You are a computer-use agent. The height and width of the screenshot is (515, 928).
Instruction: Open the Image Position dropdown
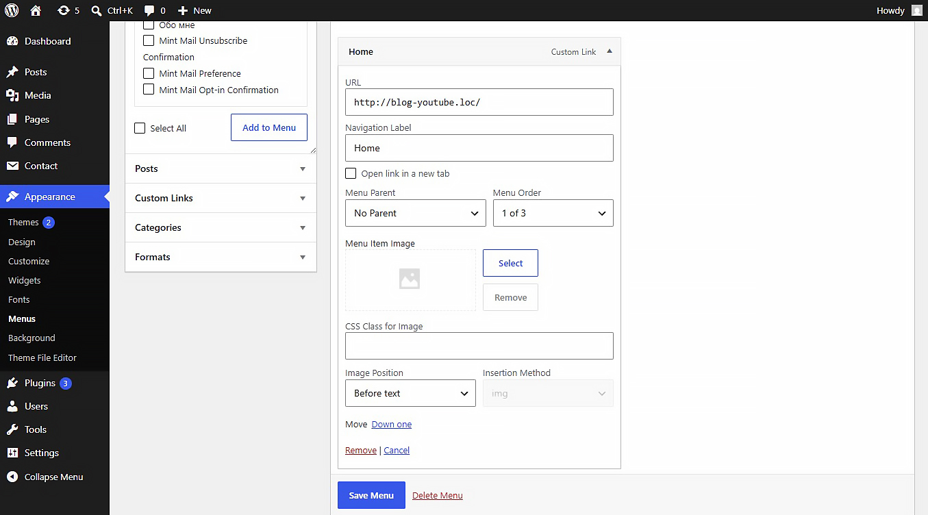[x=410, y=393]
